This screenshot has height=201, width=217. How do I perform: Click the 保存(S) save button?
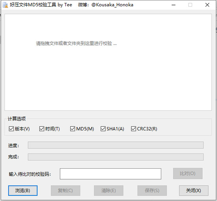pyautogui.click(x=152, y=190)
